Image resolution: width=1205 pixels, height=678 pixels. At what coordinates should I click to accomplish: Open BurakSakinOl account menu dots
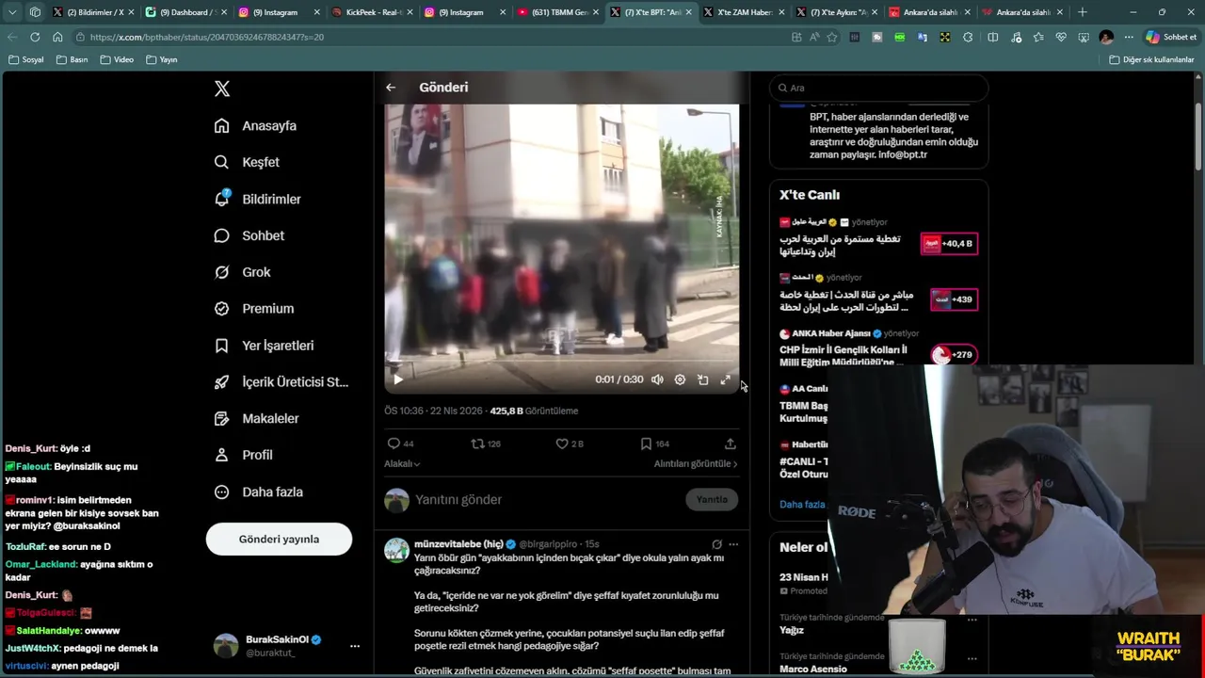(x=355, y=646)
